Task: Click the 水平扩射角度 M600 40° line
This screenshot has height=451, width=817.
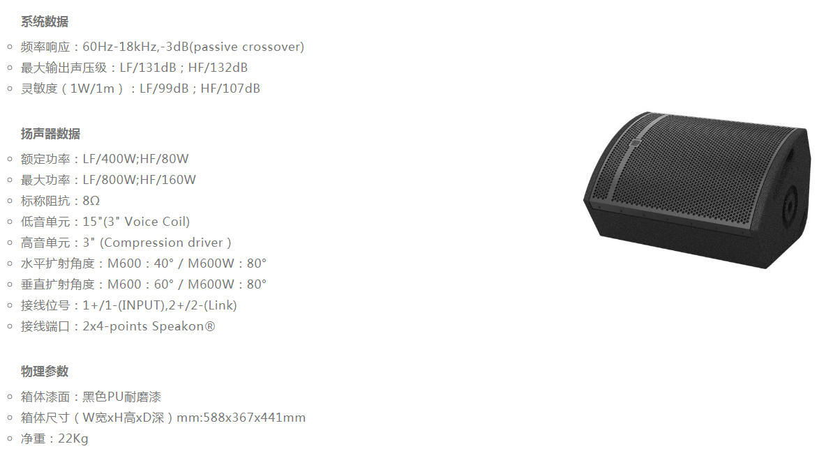Action: coord(144,263)
